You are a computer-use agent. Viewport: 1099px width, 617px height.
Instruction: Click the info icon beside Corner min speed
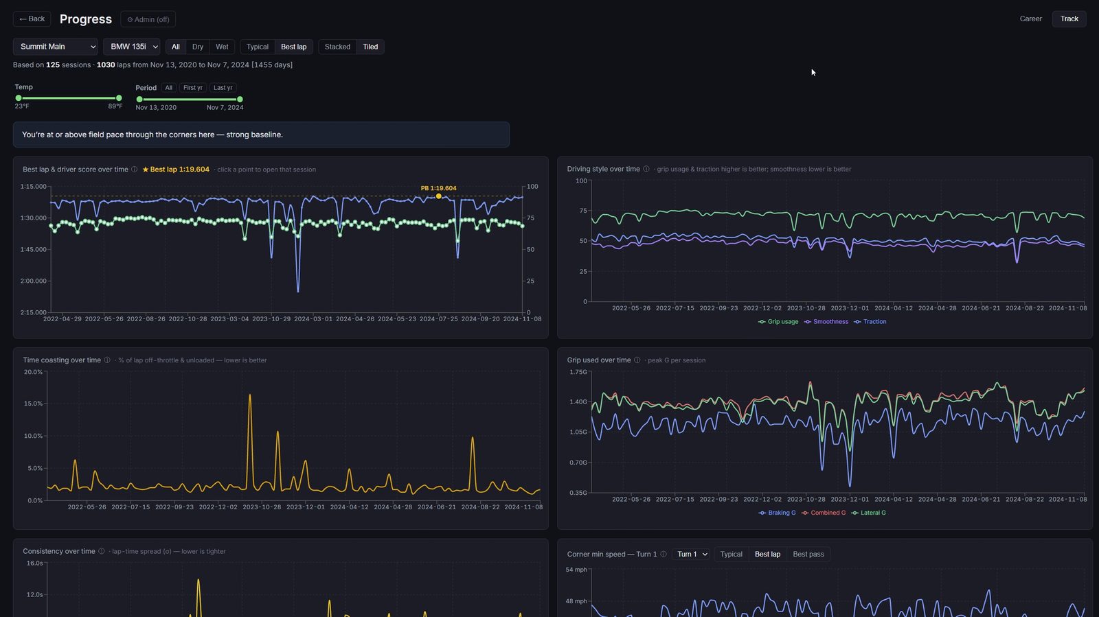click(x=664, y=554)
